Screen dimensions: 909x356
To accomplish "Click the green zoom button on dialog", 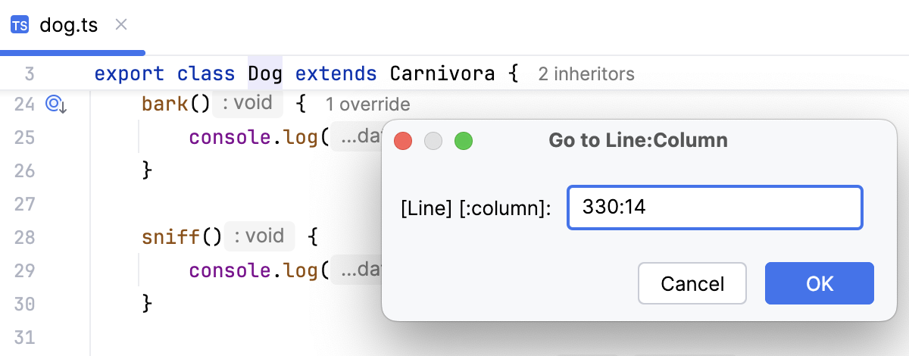I will [463, 141].
